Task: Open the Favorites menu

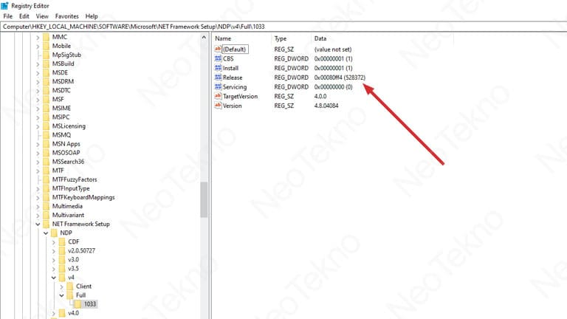Action: click(66, 16)
